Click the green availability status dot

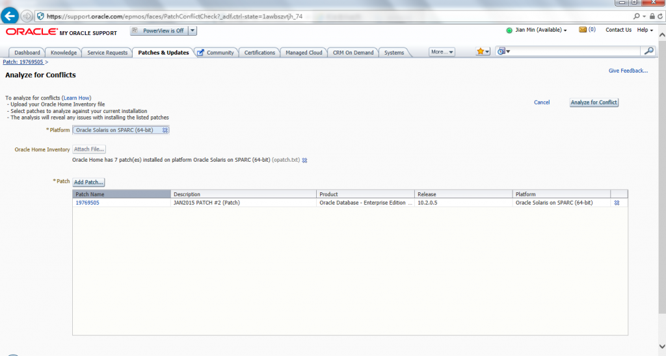pyautogui.click(x=509, y=30)
